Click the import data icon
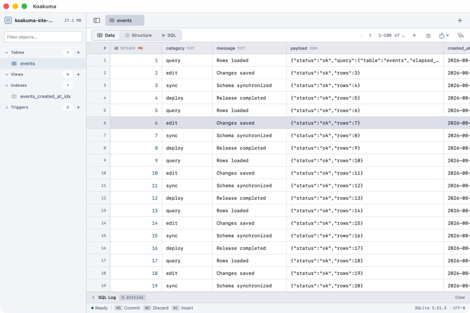This screenshot has height=313, width=470. click(x=428, y=35)
